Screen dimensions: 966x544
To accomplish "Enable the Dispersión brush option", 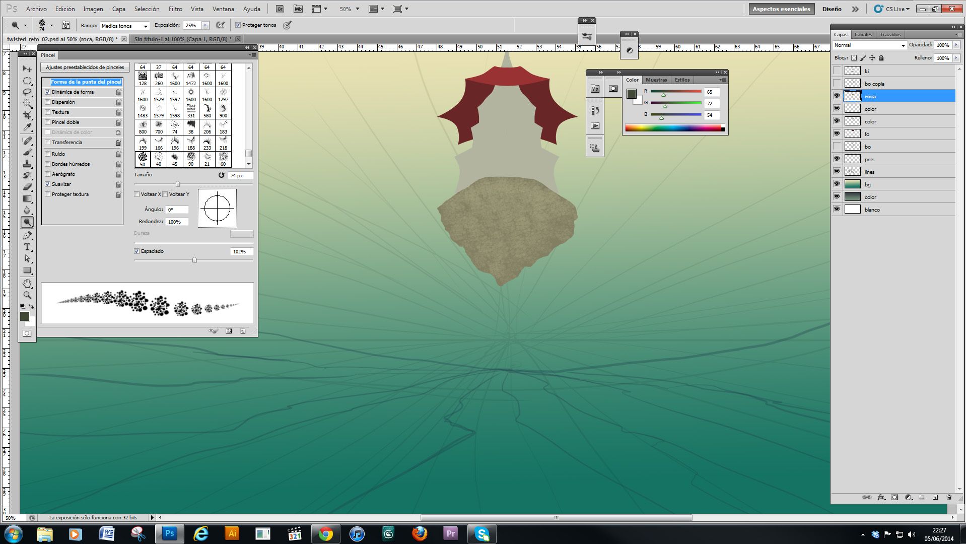I will click(x=48, y=102).
